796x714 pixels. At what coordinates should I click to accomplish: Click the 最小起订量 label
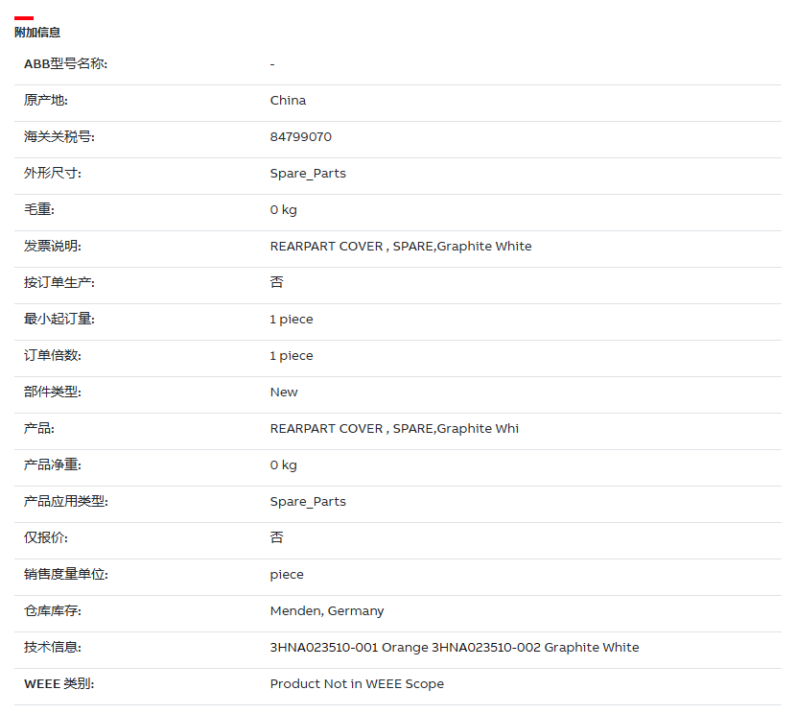[x=59, y=320]
